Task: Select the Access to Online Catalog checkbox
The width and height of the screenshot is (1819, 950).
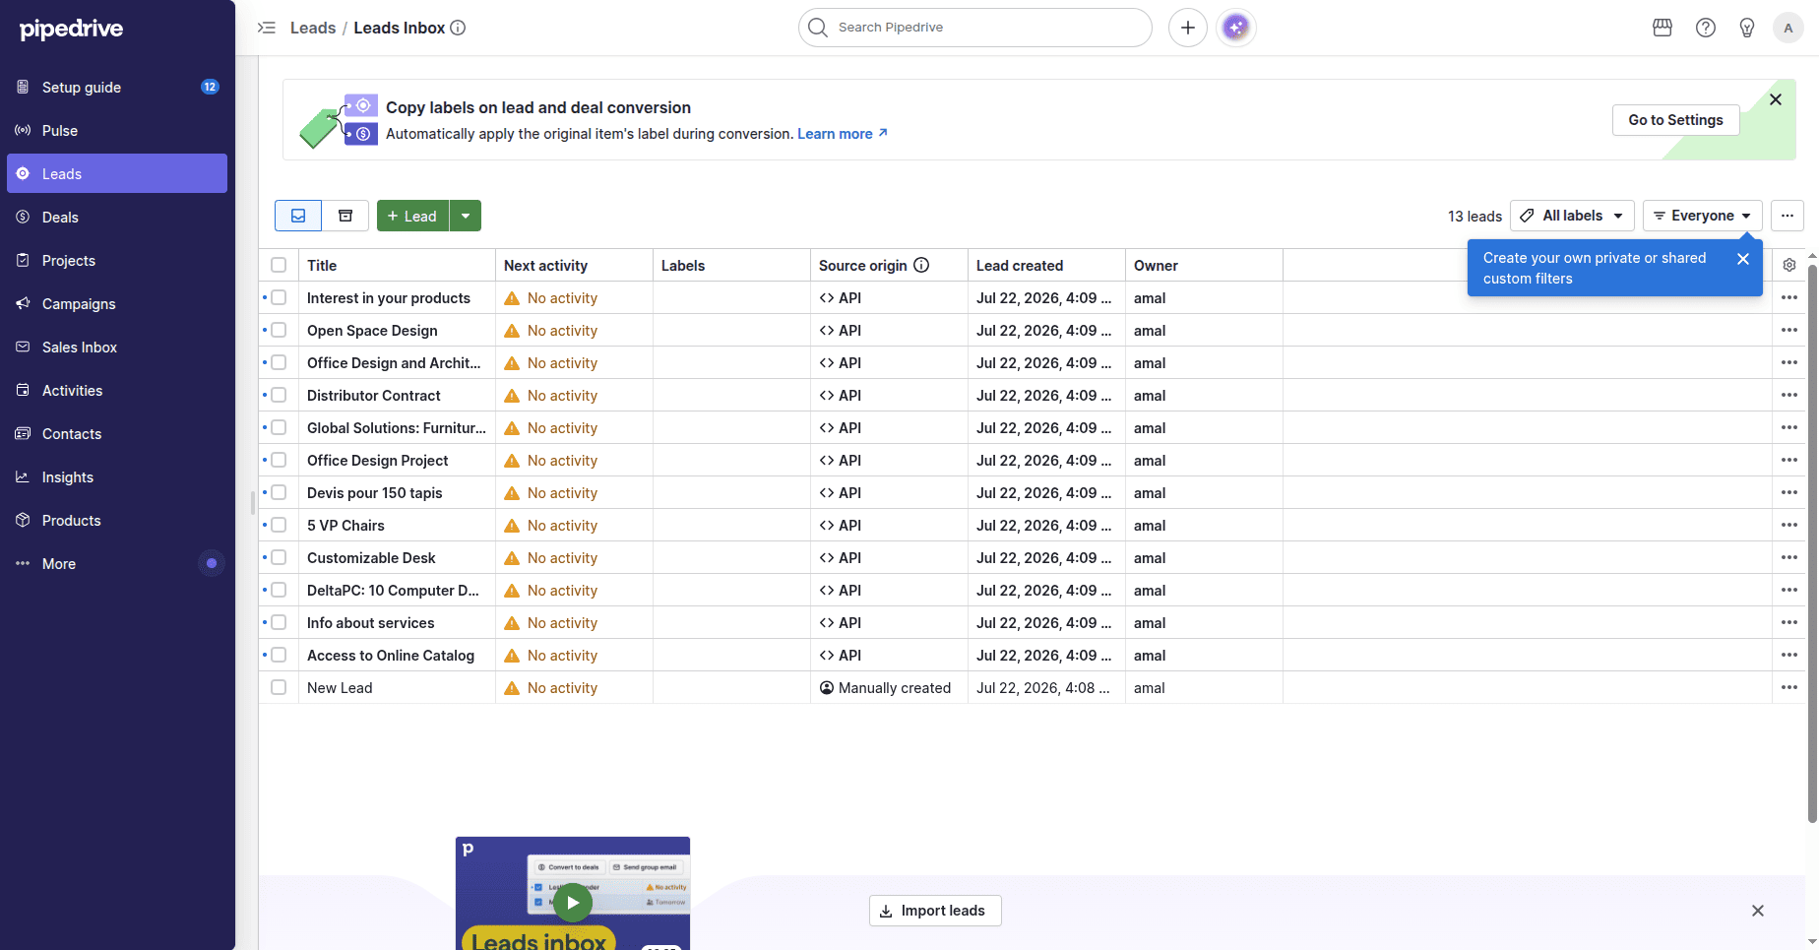Action: pos(279,655)
